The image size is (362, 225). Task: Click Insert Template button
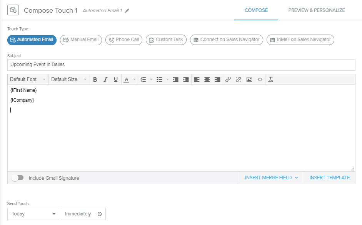coord(330,178)
